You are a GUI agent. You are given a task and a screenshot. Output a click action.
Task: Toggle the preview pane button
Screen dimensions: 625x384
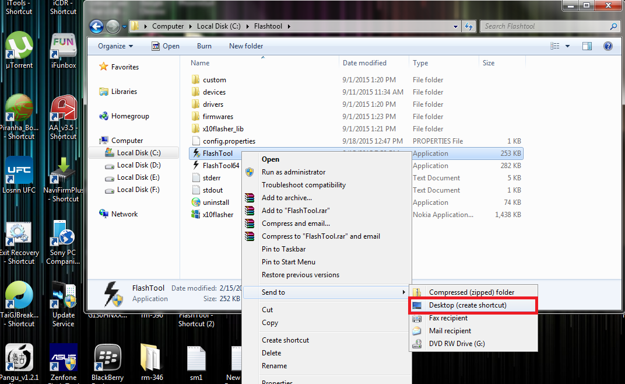pos(587,46)
